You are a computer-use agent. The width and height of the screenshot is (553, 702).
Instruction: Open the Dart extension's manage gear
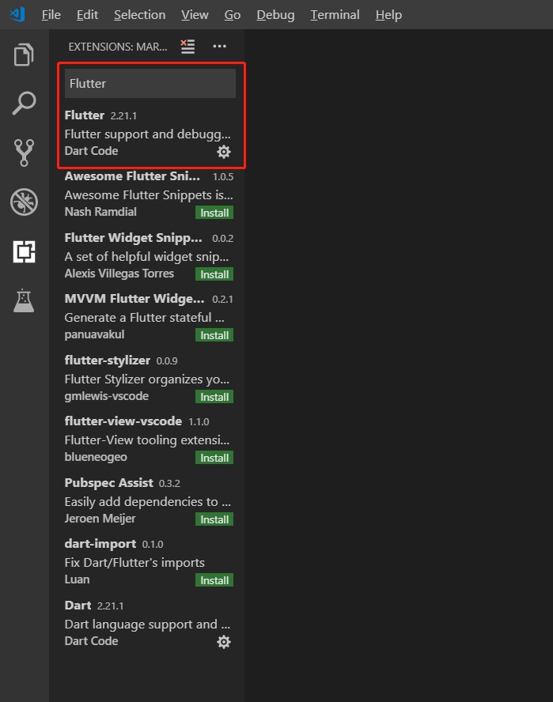point(224,642)
